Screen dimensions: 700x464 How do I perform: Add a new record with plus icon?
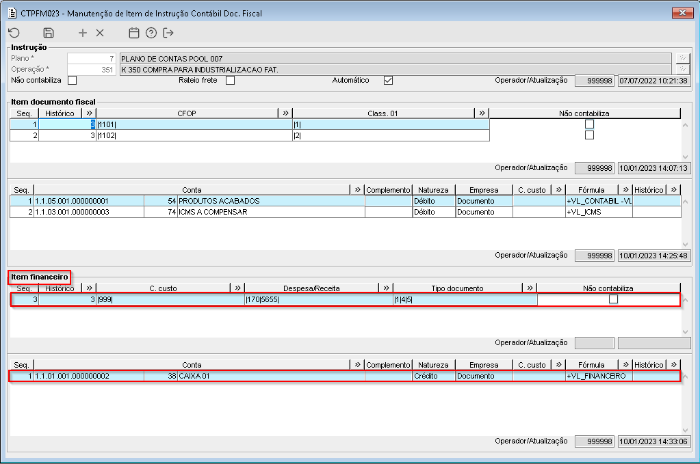tap(83, 33)
